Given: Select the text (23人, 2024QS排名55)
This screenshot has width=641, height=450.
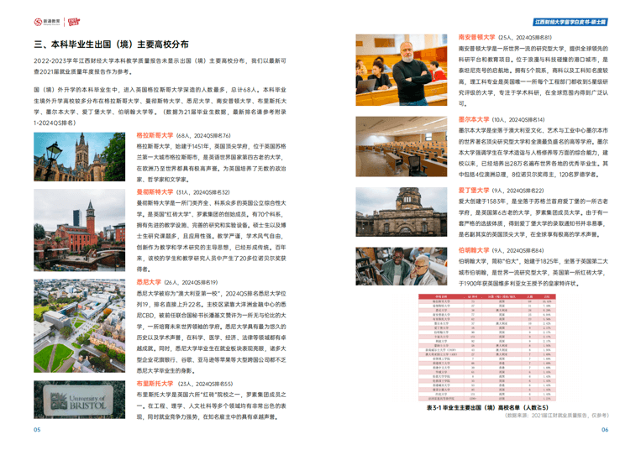Looking at the screenshot, I should pos(206,384).
